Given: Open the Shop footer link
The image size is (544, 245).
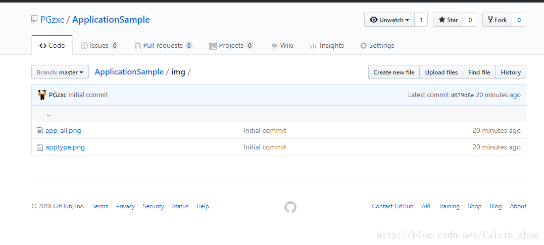Looking at the screenshot, I should pos(475,206).
